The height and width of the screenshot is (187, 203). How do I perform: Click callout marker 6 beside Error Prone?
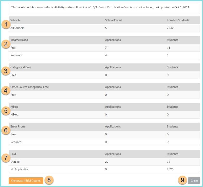coord(6,130)
